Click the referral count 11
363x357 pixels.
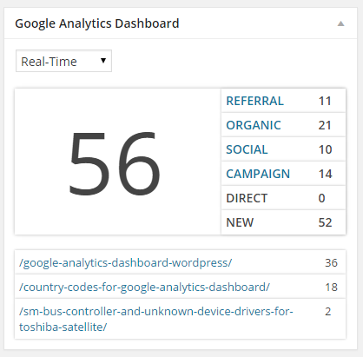pyautogui.click(x=325, y=101)
